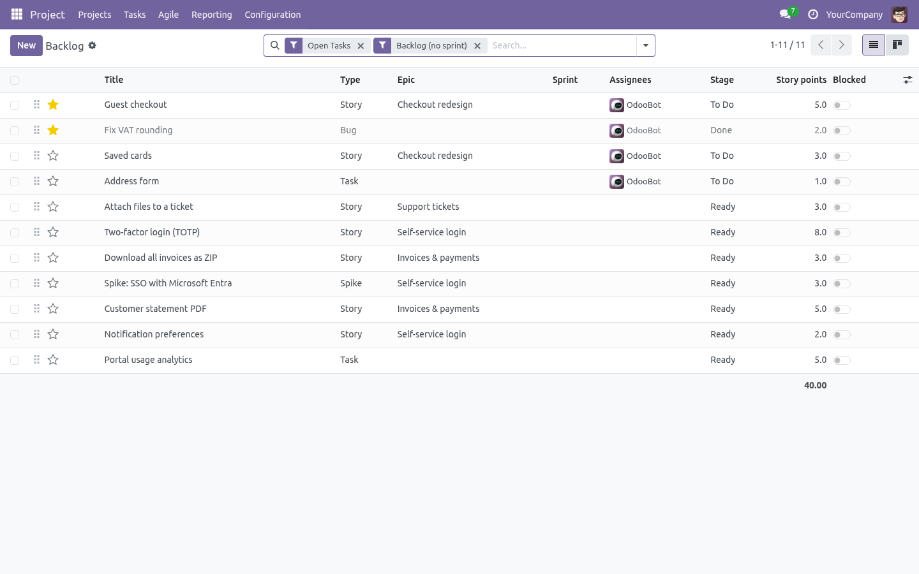Check the Portal usage analytics row checkbox
This screenshot has height=574, width=919.
coord(15,360)
